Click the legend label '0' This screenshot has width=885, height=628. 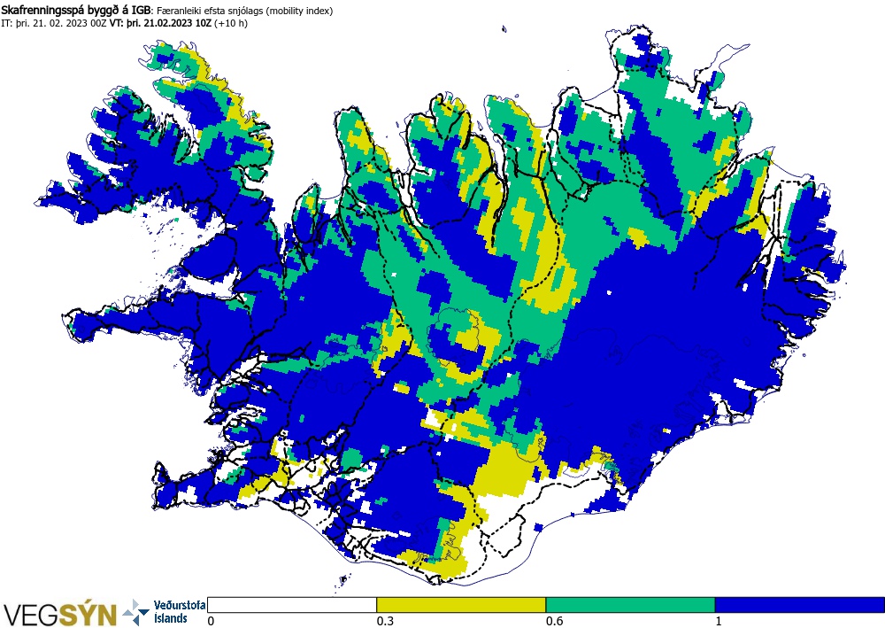click(x=212, y=621)
